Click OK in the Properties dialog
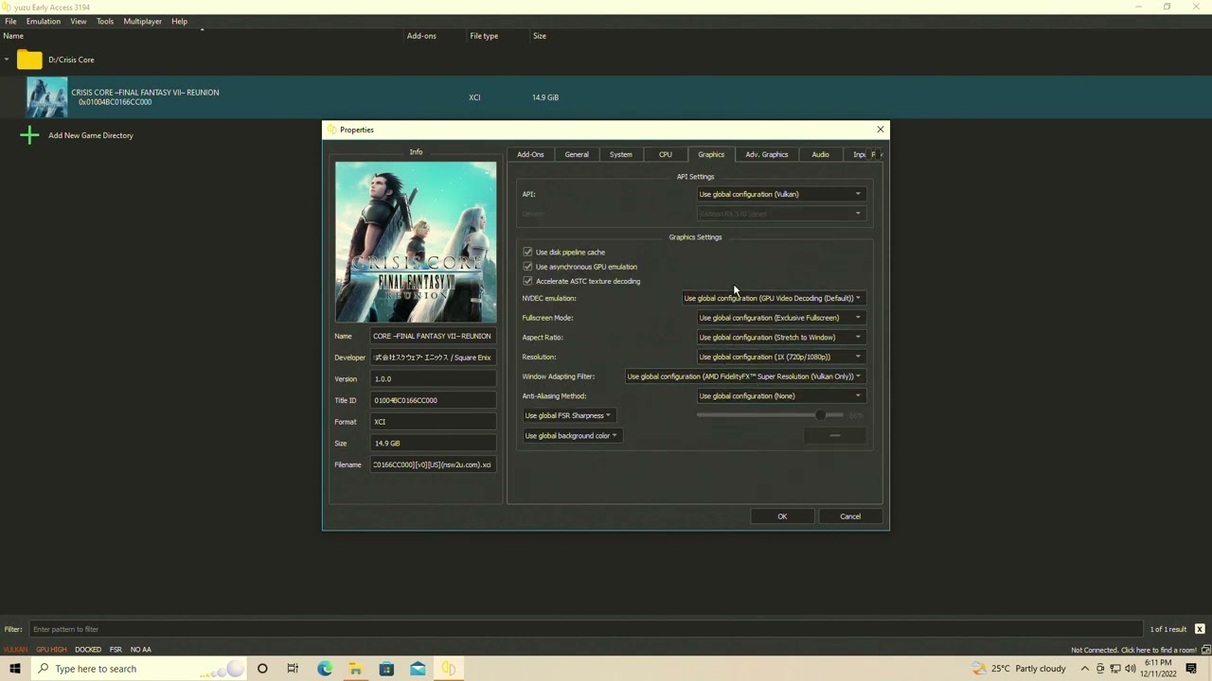 [x=782, y=516]
